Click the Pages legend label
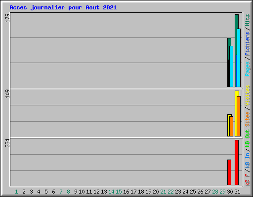Viewport: 253px width, 197px height. point(248,69)
